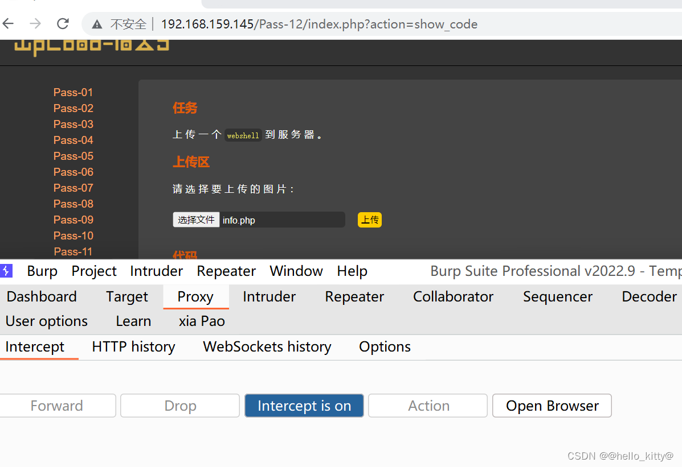Switch to the Intruder tool tab
This screenshot has height=467, width=682.
coord(269,297)
